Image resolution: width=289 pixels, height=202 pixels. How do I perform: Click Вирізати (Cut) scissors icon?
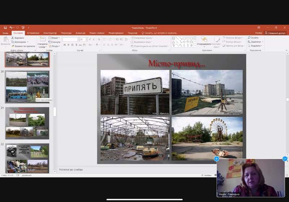(x=12, y=38)
